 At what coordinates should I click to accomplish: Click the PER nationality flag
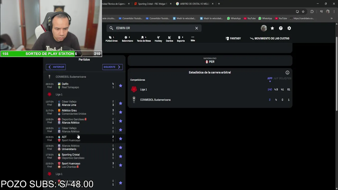(207, 62)
